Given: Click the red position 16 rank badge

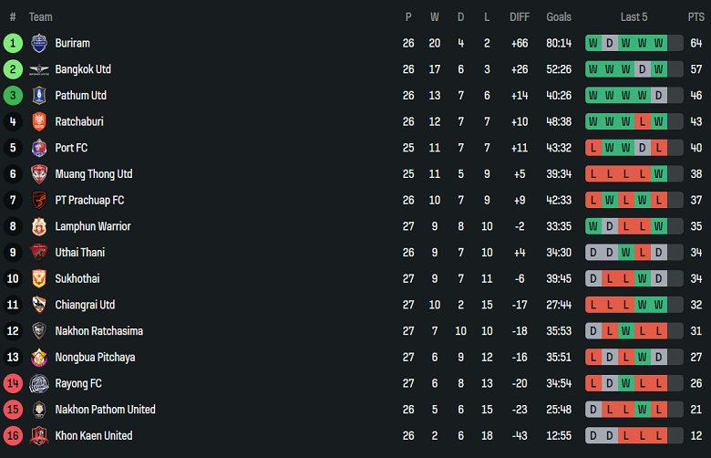Looking at the screenshot, I should pyautogui.click(x=13, y=435).
